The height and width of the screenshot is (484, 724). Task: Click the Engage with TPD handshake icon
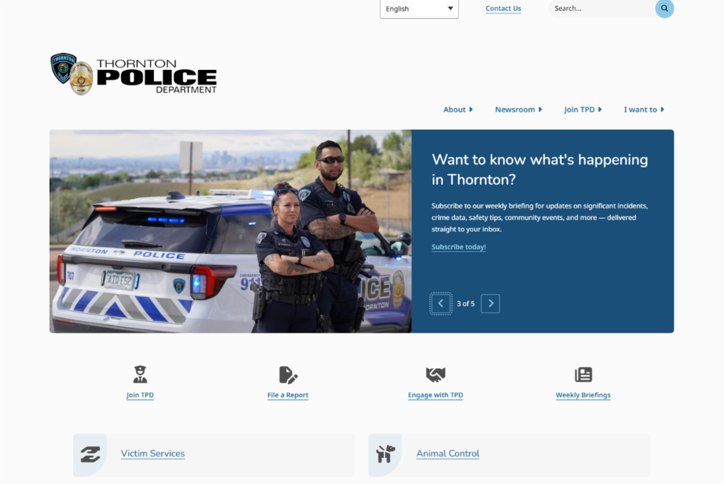click(x=436, y=375)
